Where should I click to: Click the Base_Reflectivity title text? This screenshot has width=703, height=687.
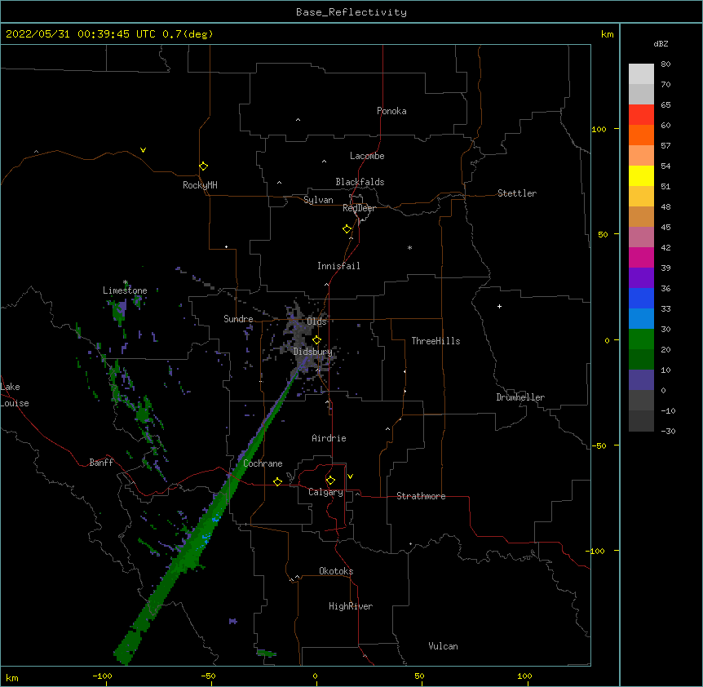(x=351, y=12)
